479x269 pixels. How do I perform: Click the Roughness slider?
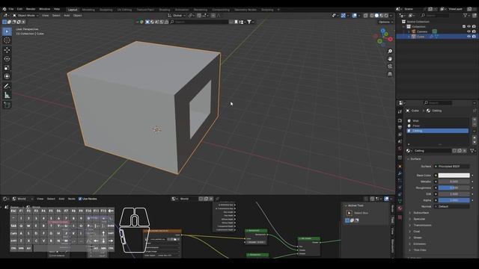coord(454,188)
